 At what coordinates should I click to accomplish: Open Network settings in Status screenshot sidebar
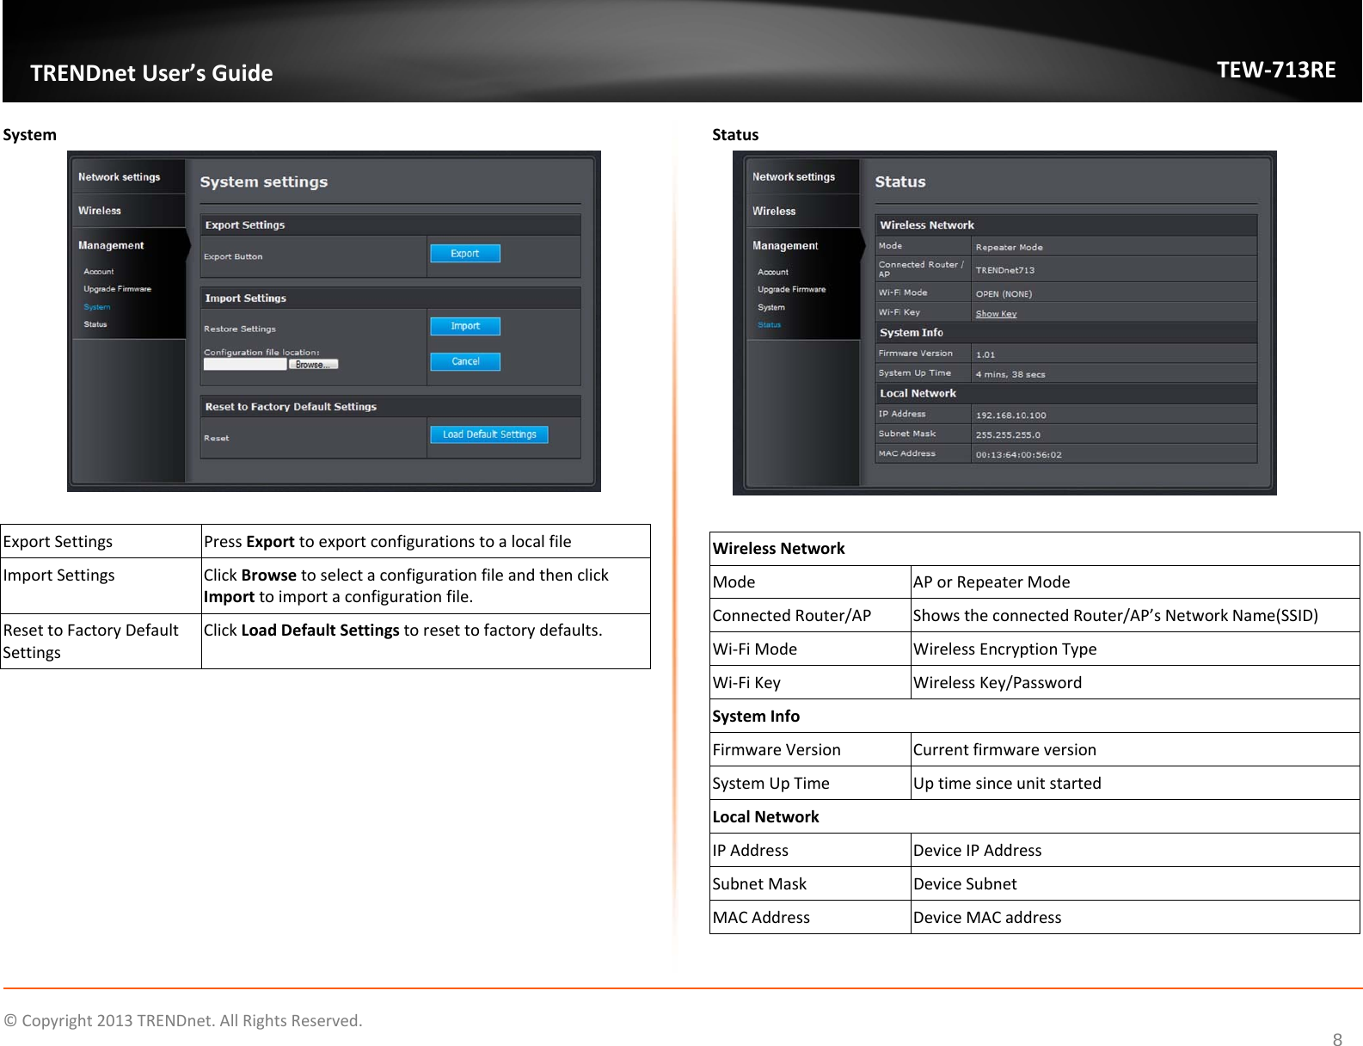click(793, 177)
